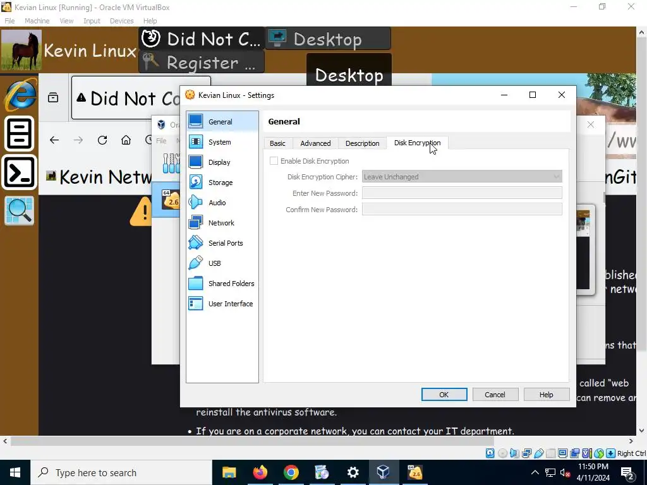Click the recording status bar icon

(x=574, y=453)
